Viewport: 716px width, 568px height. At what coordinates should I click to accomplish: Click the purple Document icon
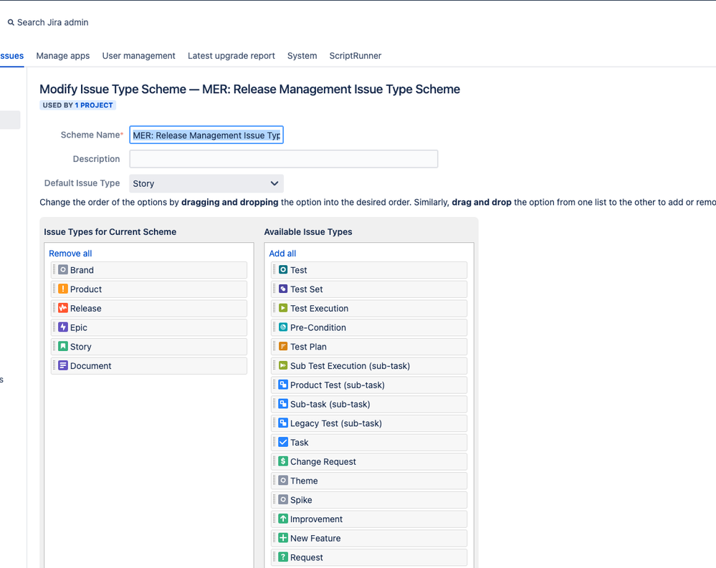tap(63, 365)
